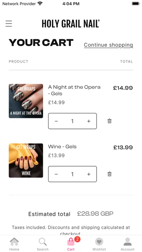
Task: Increase quantity of A Night at the Opera
Action: tap(89, 121)
